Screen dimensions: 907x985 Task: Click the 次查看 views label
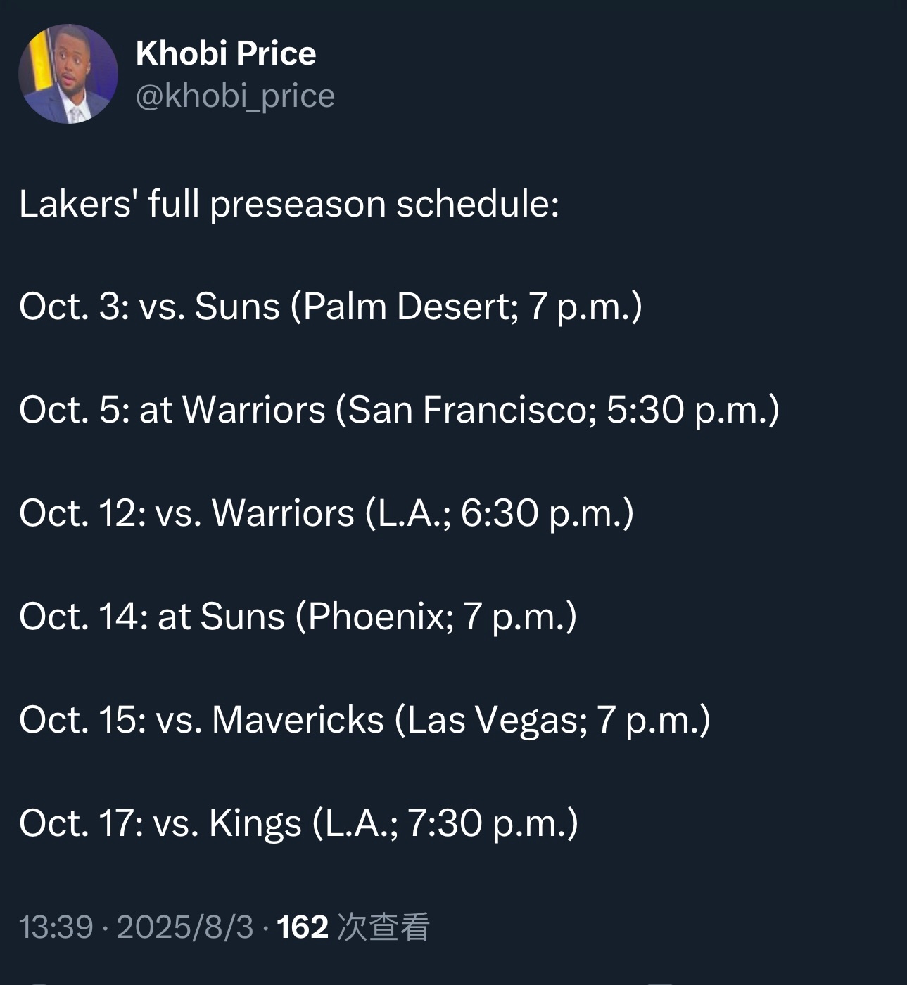pos(383,927)
